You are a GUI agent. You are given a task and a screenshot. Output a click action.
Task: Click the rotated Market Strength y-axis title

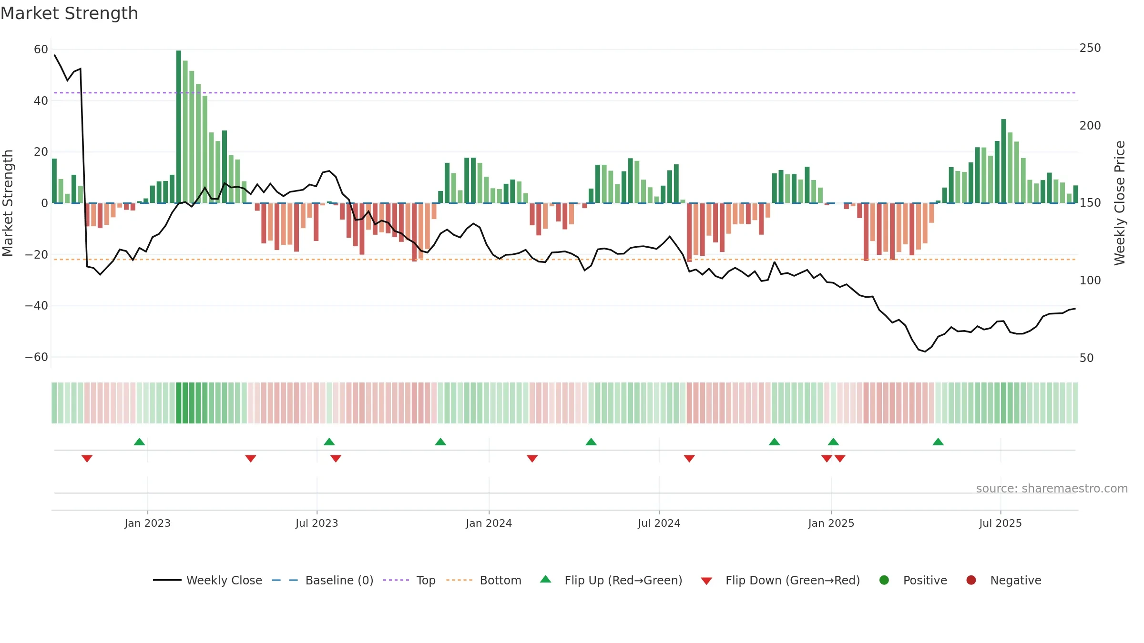click(8, 203)
